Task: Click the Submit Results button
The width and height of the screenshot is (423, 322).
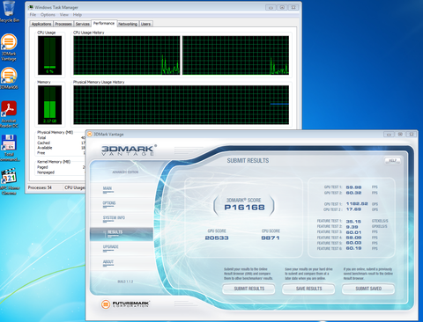Action: (249, 289)
